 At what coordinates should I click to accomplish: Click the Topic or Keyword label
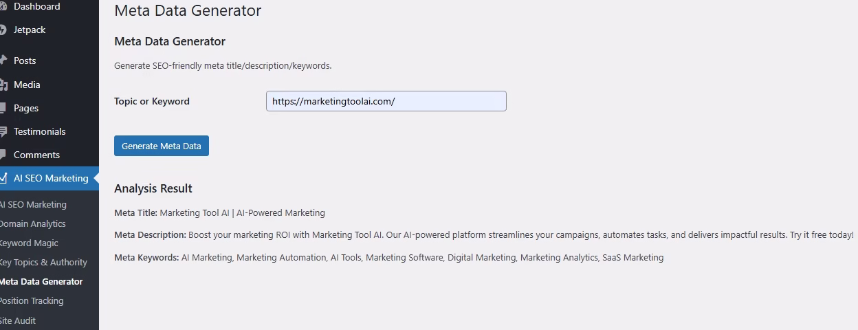pyautogui.click(x=152, y=101)
